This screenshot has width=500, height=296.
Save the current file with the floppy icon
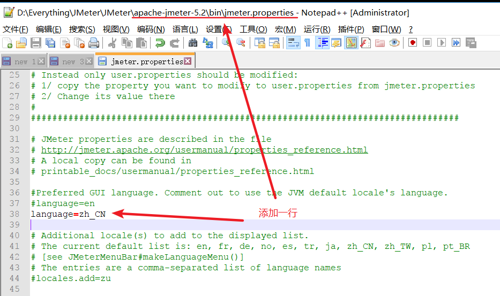coord(36,43)
